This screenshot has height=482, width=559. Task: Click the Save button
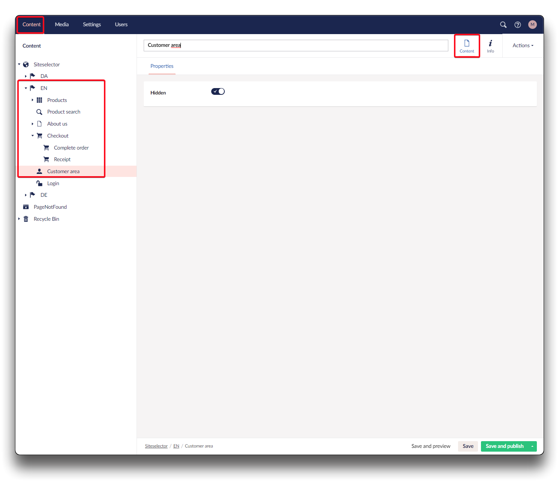coord(468,446)
